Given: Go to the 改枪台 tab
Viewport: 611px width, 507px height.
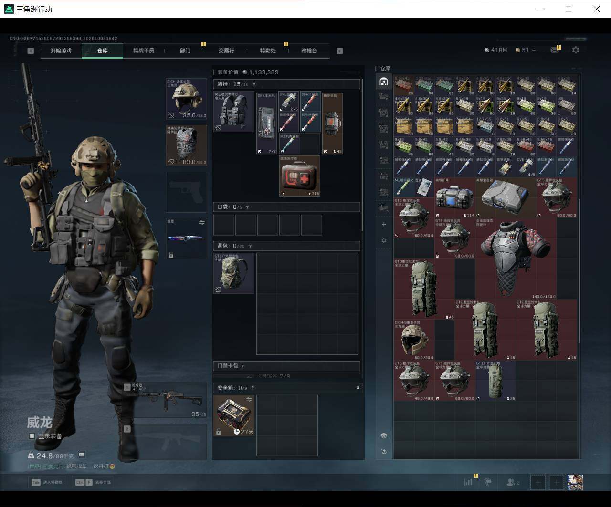Looking at the screenshot, I should (x=309, y=51).
